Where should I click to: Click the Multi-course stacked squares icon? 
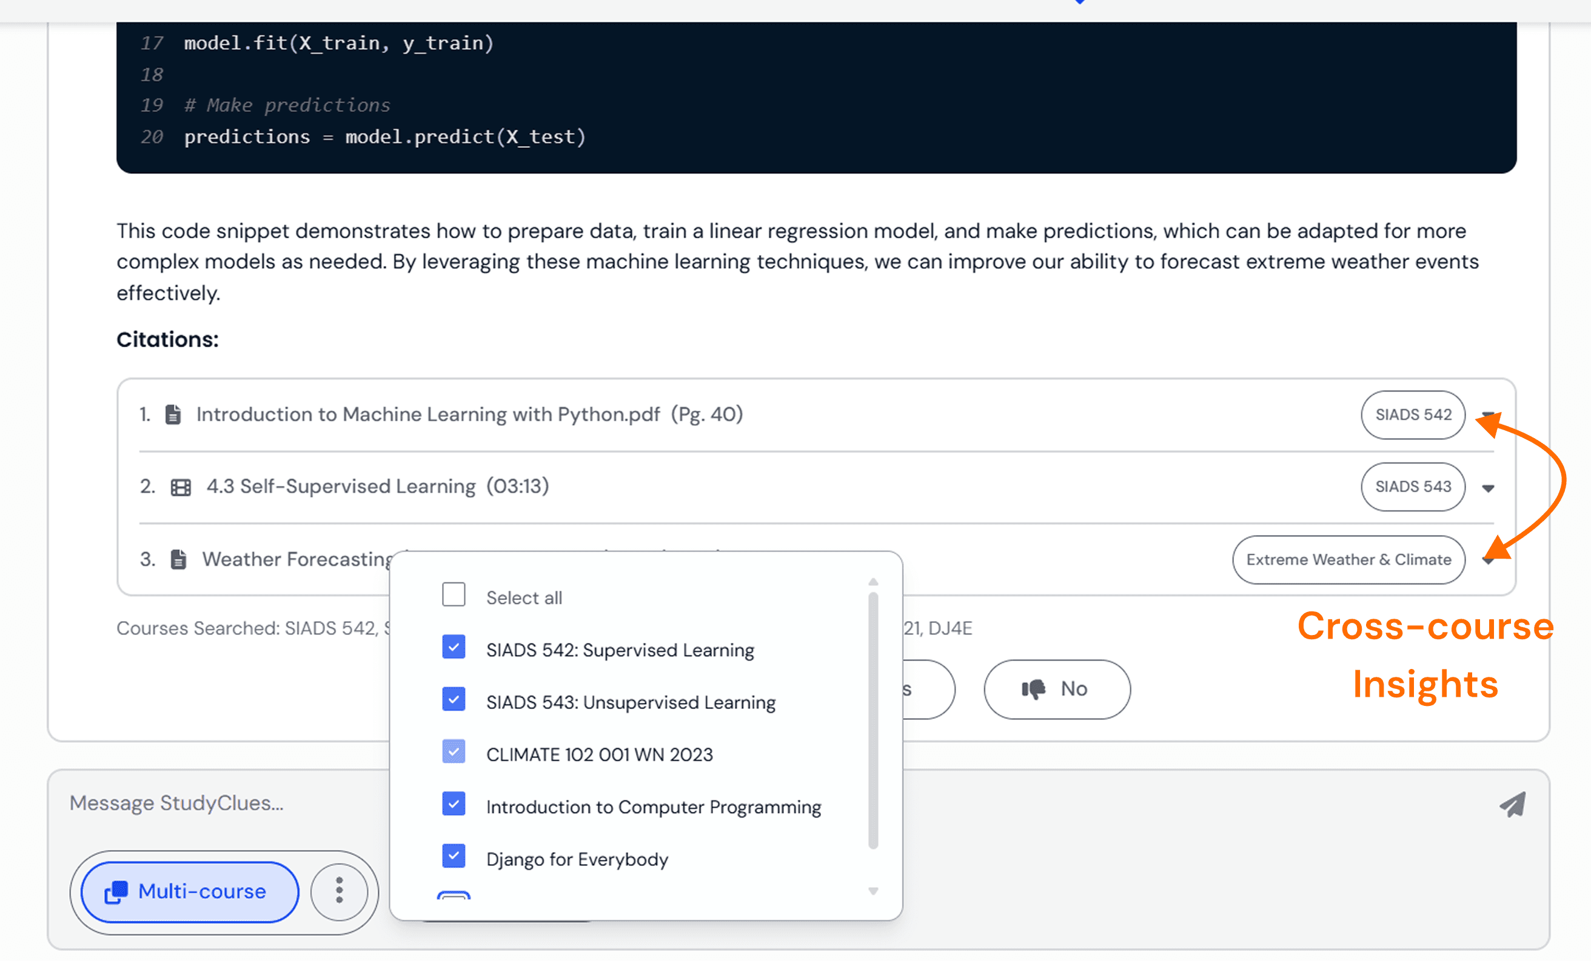coord(116,892)
